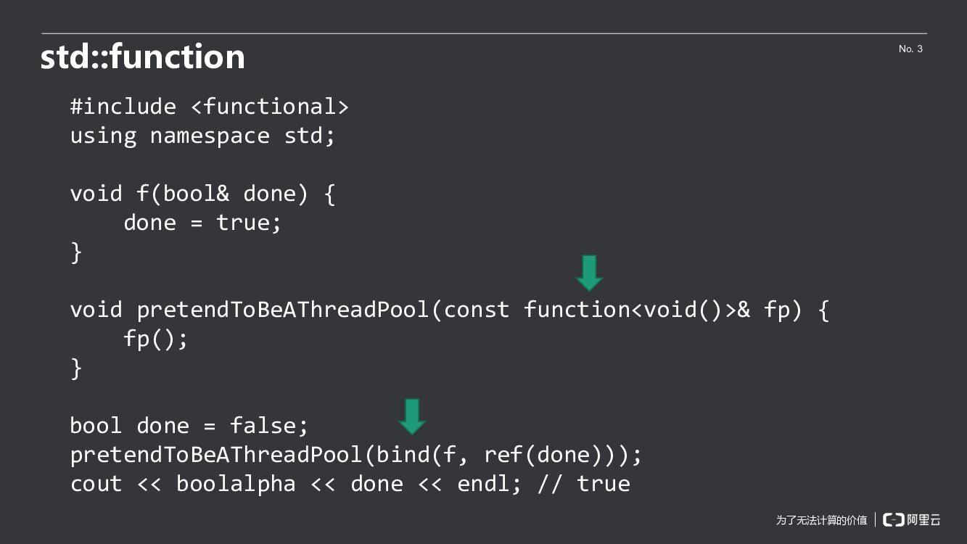Image resolution: width=967 pixels, height=544 pixels.
Task: Click the "void f(bool& done) {" line
Action: [202, 194]
